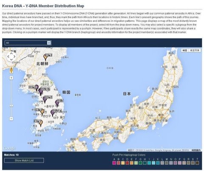Click haplogroup A pink color swatch
The image size is (204, 173).
tap(114, 163)
